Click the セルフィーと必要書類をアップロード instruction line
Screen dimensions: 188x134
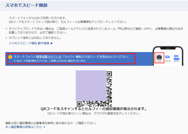[68, 22]
